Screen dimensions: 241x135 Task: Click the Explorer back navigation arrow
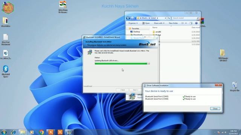128,18
